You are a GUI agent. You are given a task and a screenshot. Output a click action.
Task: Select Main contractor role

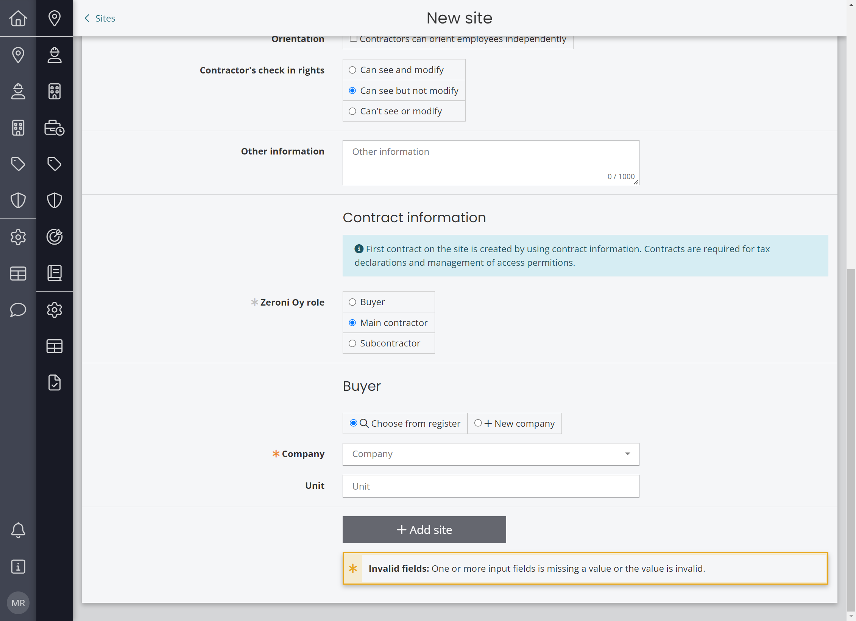[388, 323]
